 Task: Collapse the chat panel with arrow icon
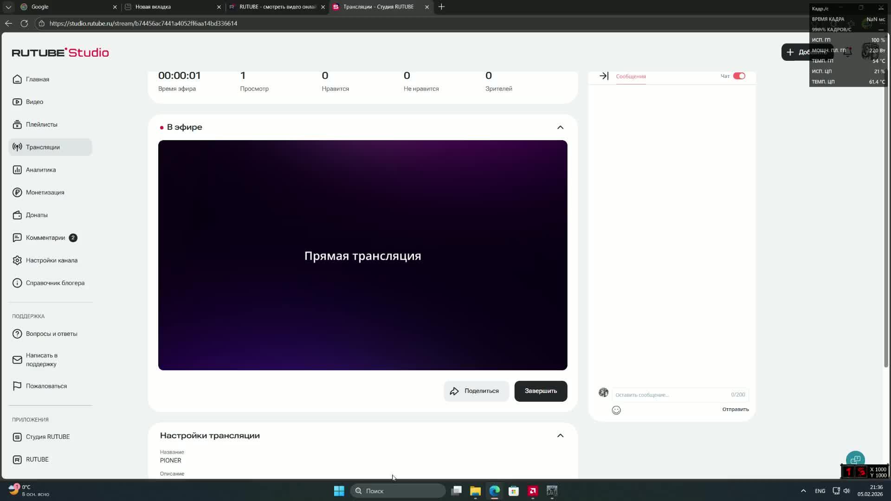click(x=604, y=76)
